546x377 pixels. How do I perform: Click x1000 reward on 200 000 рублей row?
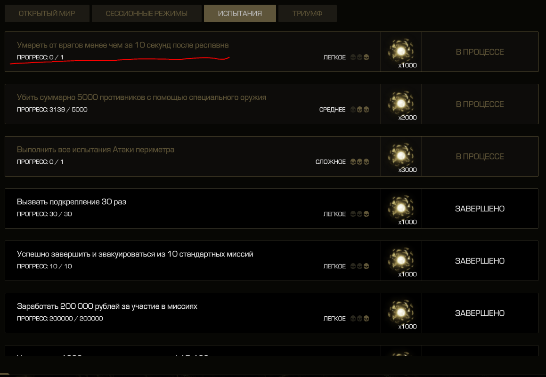[x=407, y=326]
